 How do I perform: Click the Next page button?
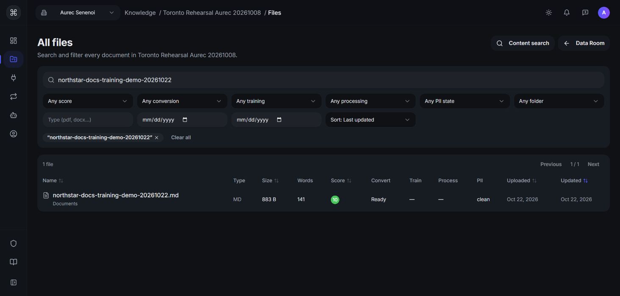[x=593, y=164]
